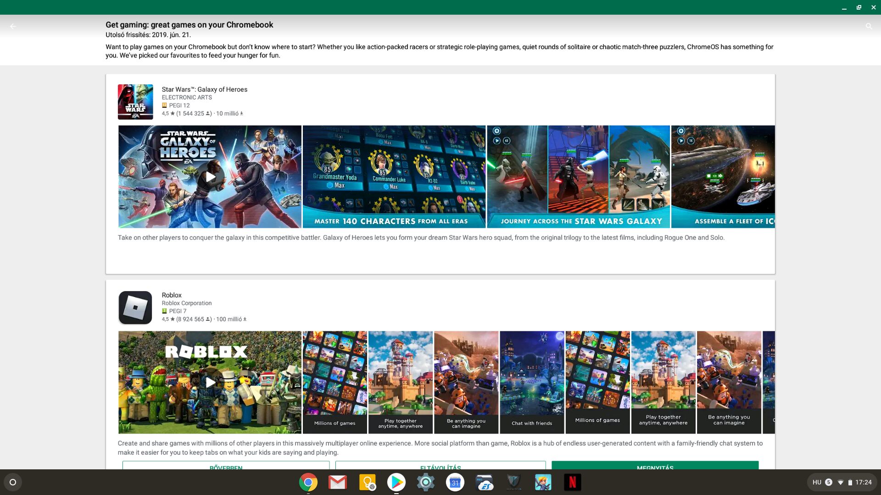Image resolution: width=881 pixels, height=495 pixels.
Task: View 'Journey Across the Star Wars Galaxy' screenshot
Action: pos(578,177)
